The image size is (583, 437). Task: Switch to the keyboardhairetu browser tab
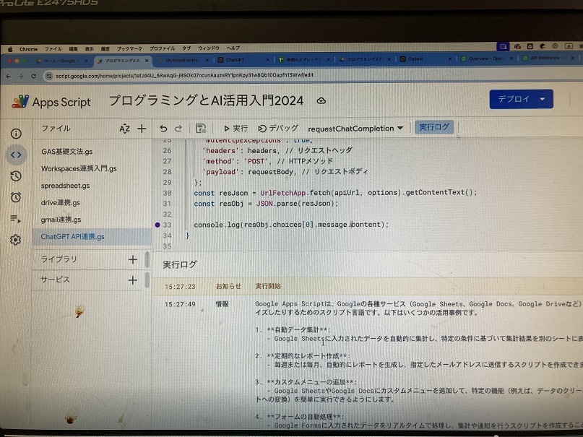click(183, 60)
